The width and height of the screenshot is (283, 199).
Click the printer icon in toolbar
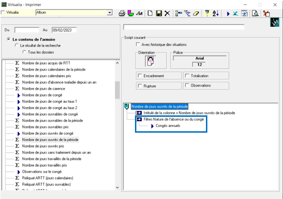pos(122,13)
